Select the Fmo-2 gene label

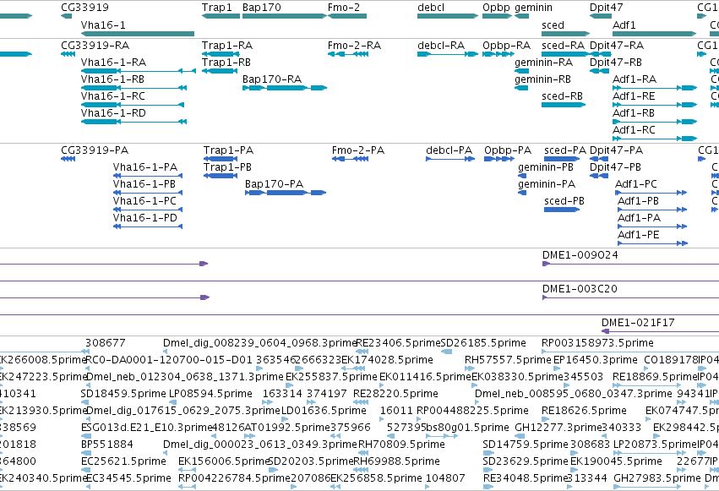pos(344,8)
